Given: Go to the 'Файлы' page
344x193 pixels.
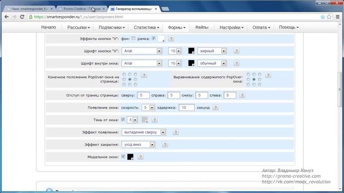Looking at the screenshot, I should [202, 27].
